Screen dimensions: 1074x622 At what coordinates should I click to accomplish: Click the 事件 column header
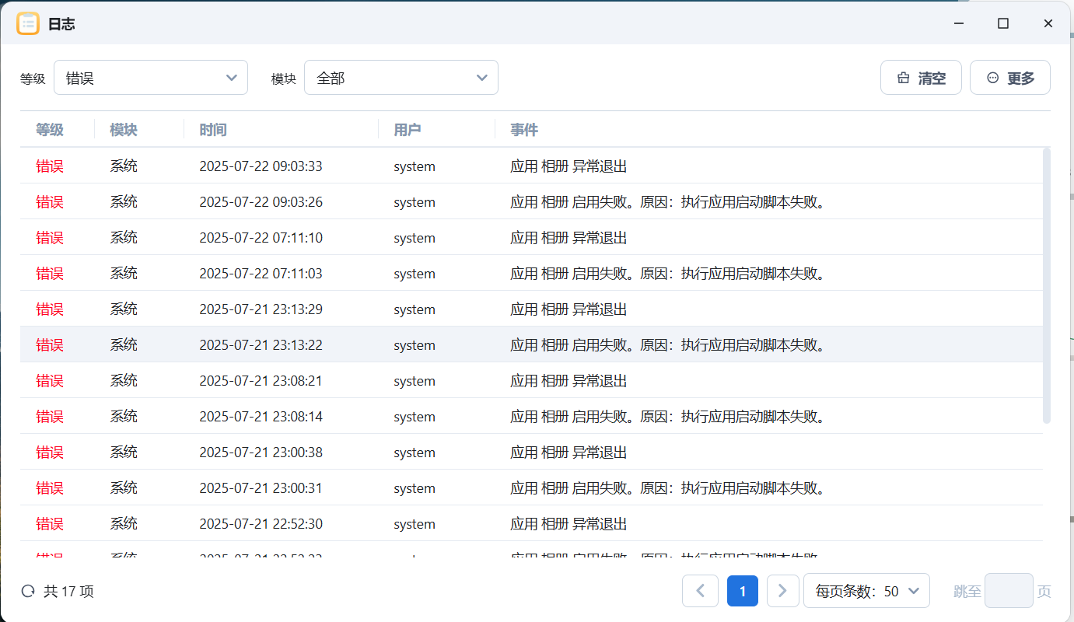point(523,130)
